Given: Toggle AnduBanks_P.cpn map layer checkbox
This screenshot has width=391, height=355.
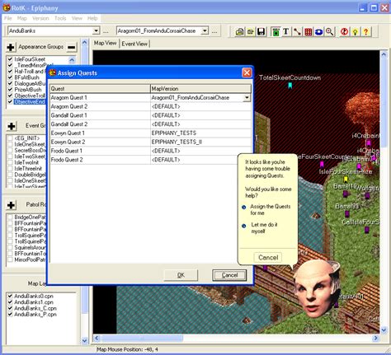Looking at the screenshot, I should click(x=10, y=315).
